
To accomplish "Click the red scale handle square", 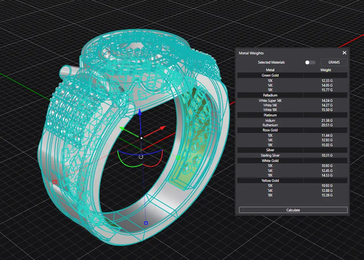I will click(54, 182).
